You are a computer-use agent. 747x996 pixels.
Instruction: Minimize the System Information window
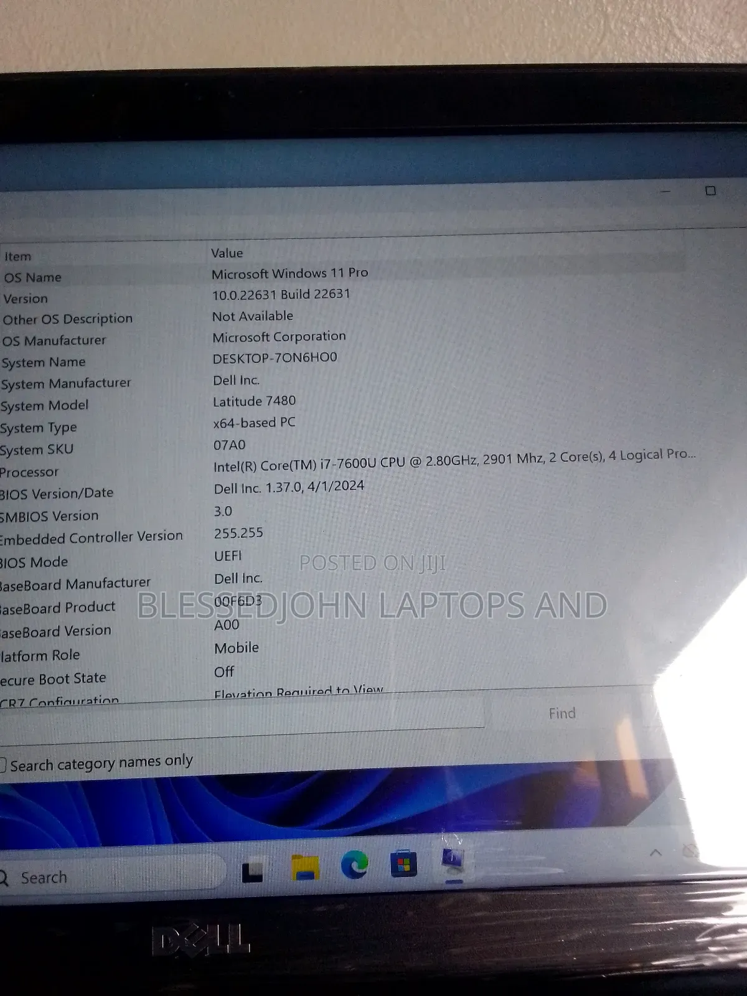tap(665, 192)
